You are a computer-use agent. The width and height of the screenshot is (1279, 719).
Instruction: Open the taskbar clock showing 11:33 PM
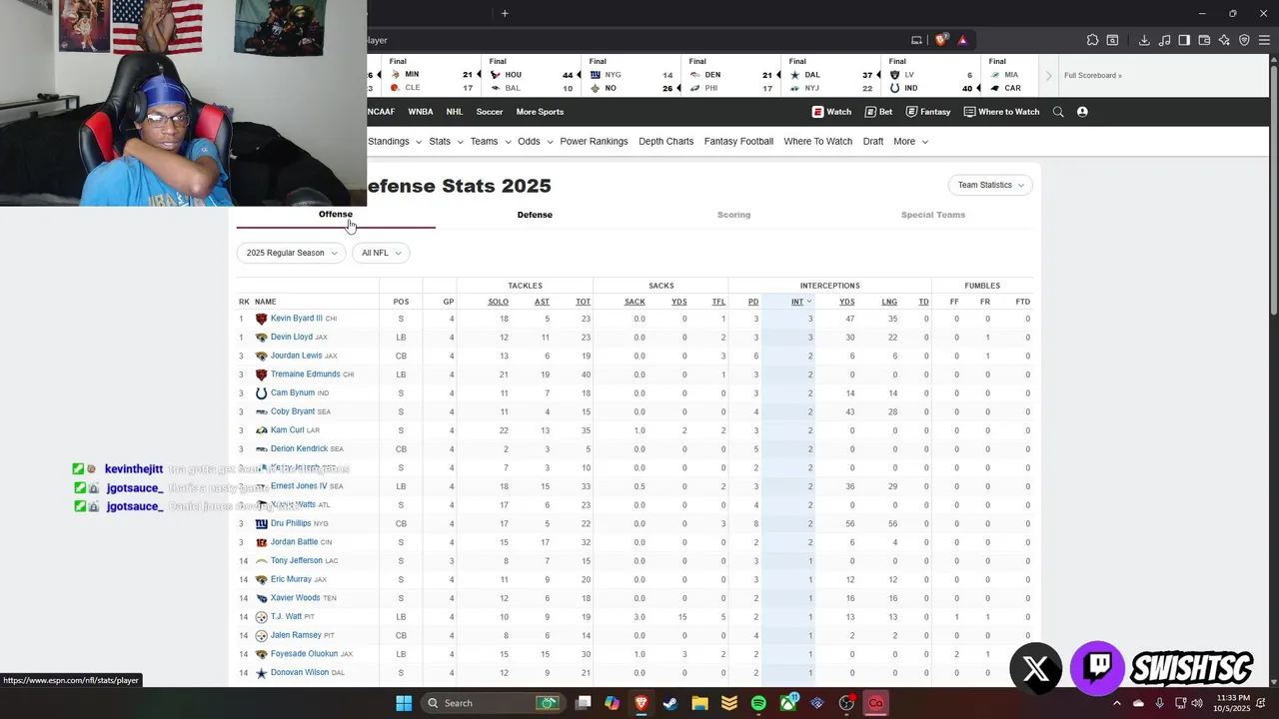click(x=1233, y=703)
